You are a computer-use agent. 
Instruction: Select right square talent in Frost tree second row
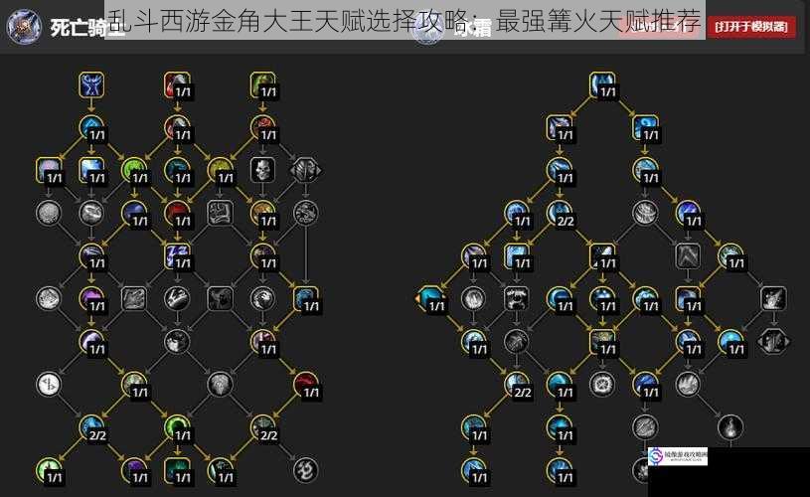coord(645,127)
